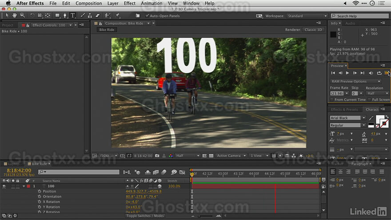The width and height of the screenshot is (391, 220).
Task: Select the Roto Brush tool
Action: [108, 16]
